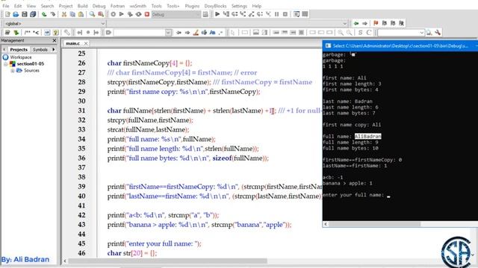Create a new file via toolbar icon

tap(7, 14)
